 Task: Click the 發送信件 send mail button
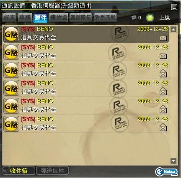[52, 171]
